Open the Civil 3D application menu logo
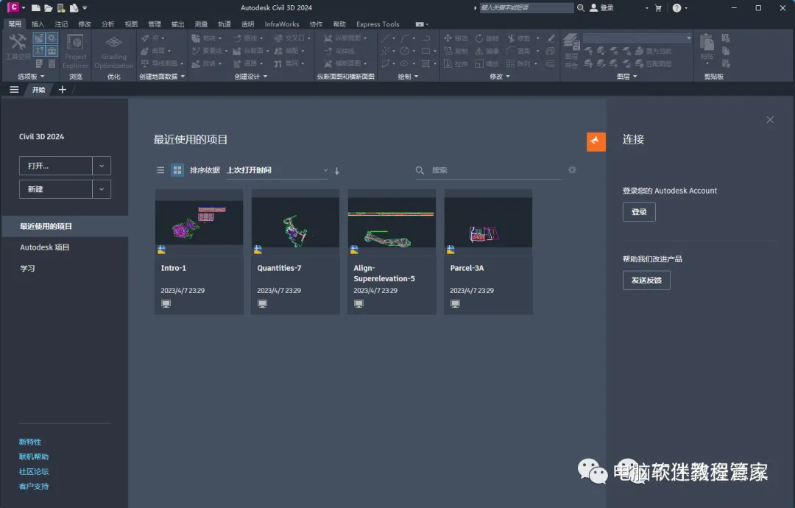The height and width of the screenshot is (508, 795). pyautogui.click(x=13, y=7)
